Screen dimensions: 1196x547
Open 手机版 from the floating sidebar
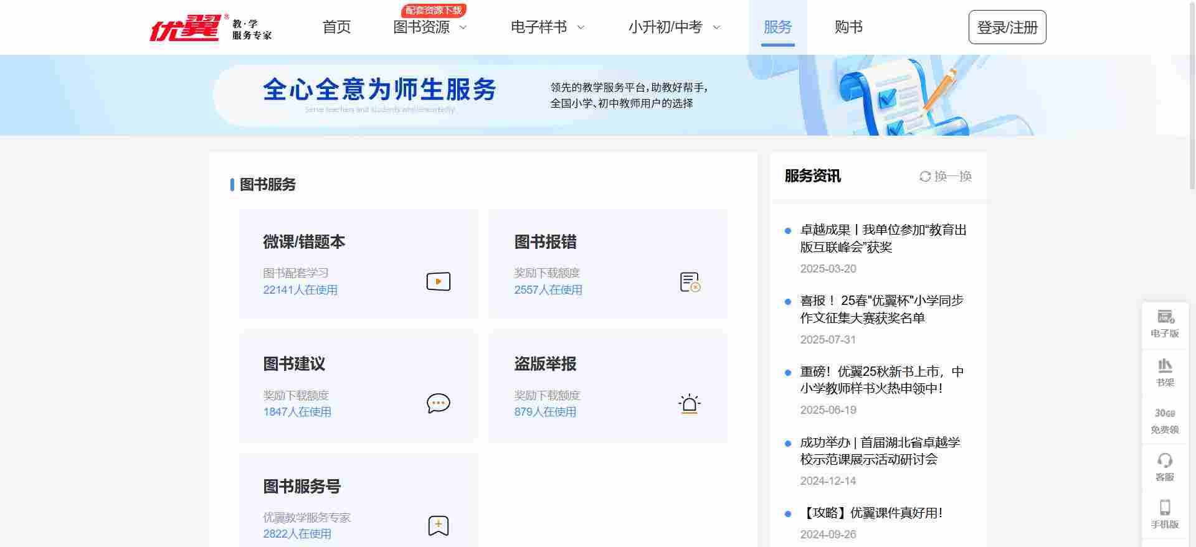1164,514
